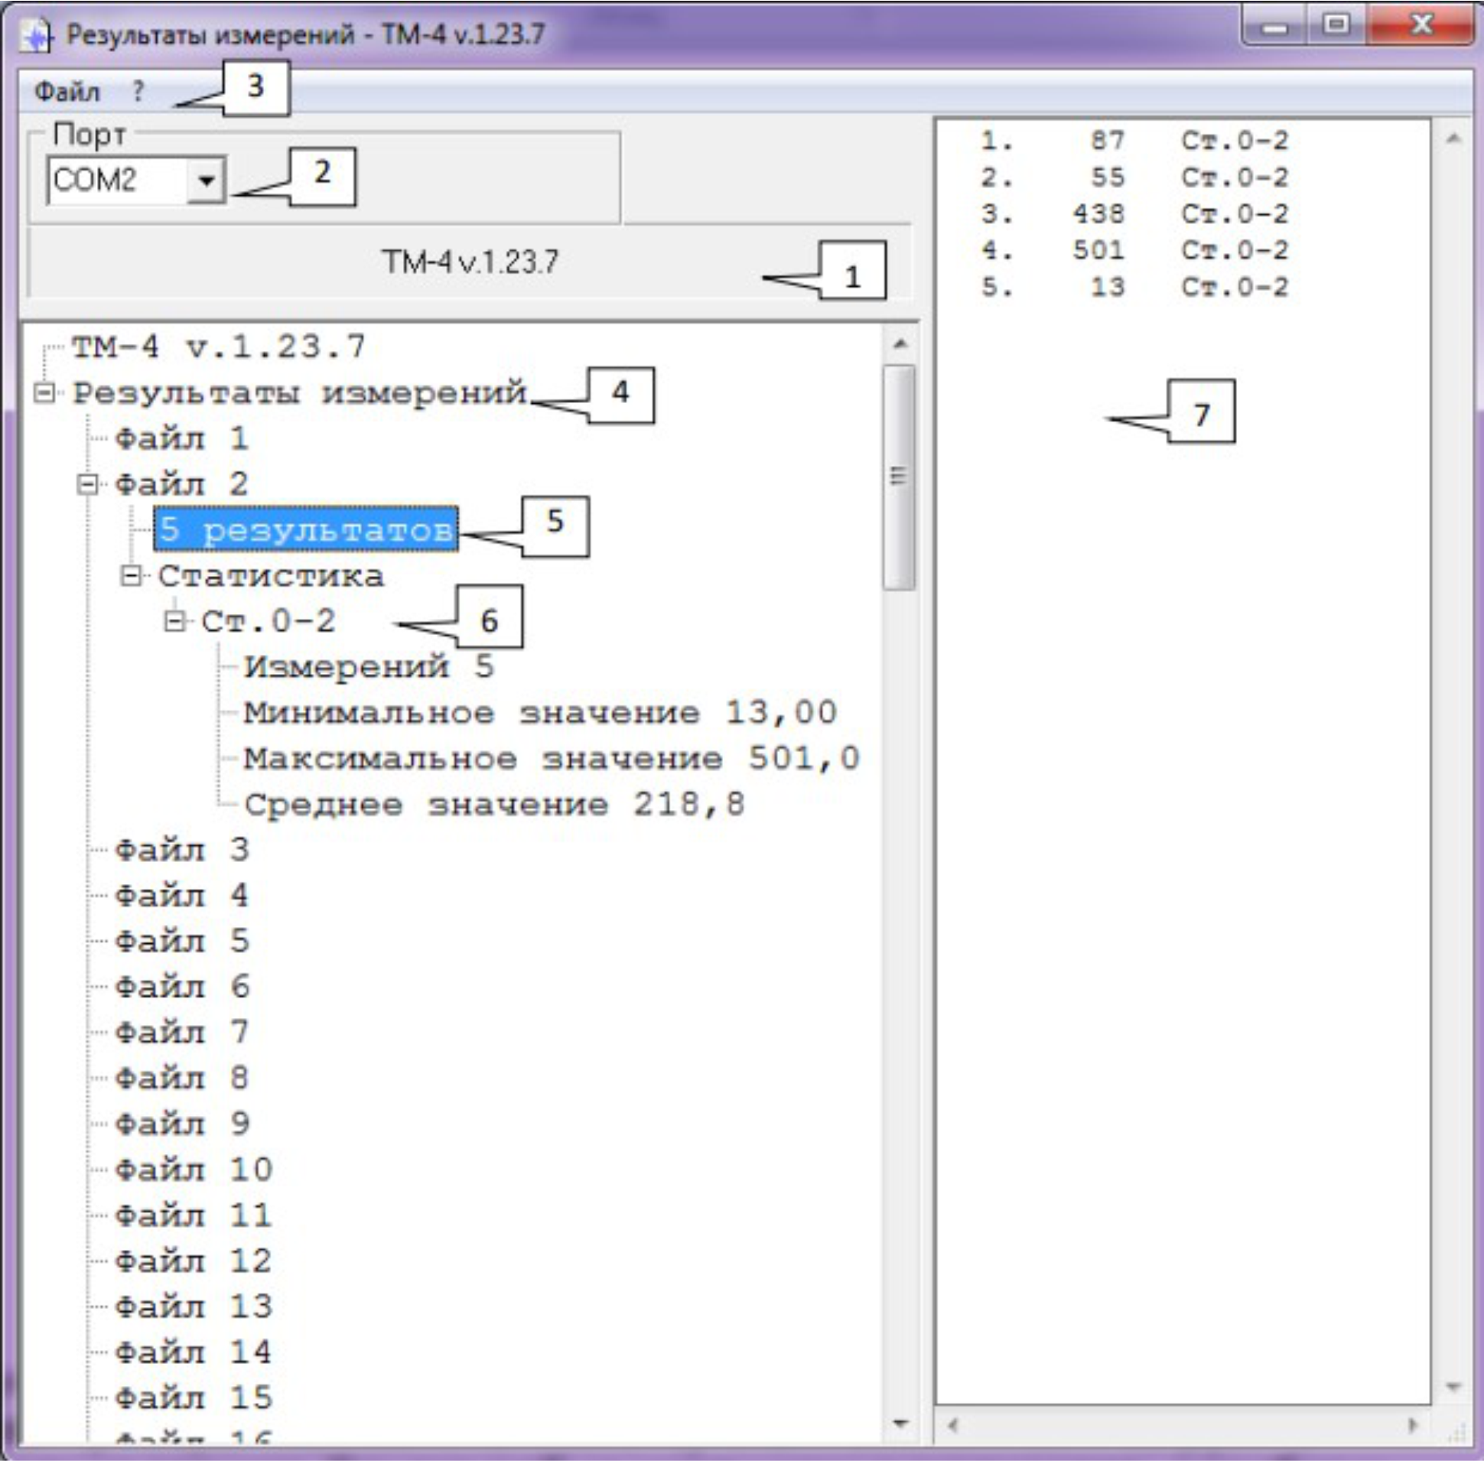The image size is (1484, 1461).
Task: Select Файл 1 in the tree
Action: (x=181, y=439)
